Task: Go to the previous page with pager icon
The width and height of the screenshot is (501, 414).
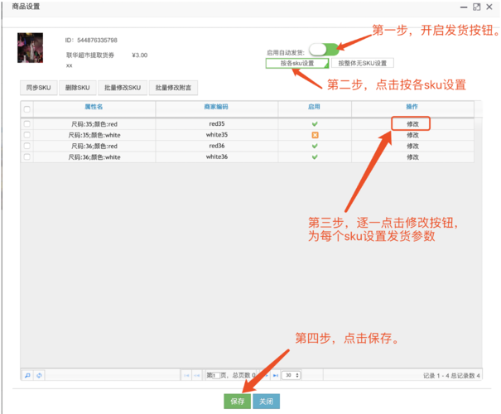Action: point(196,375)
